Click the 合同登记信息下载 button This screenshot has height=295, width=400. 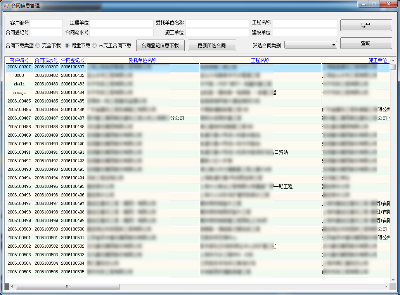click(160, 45)
